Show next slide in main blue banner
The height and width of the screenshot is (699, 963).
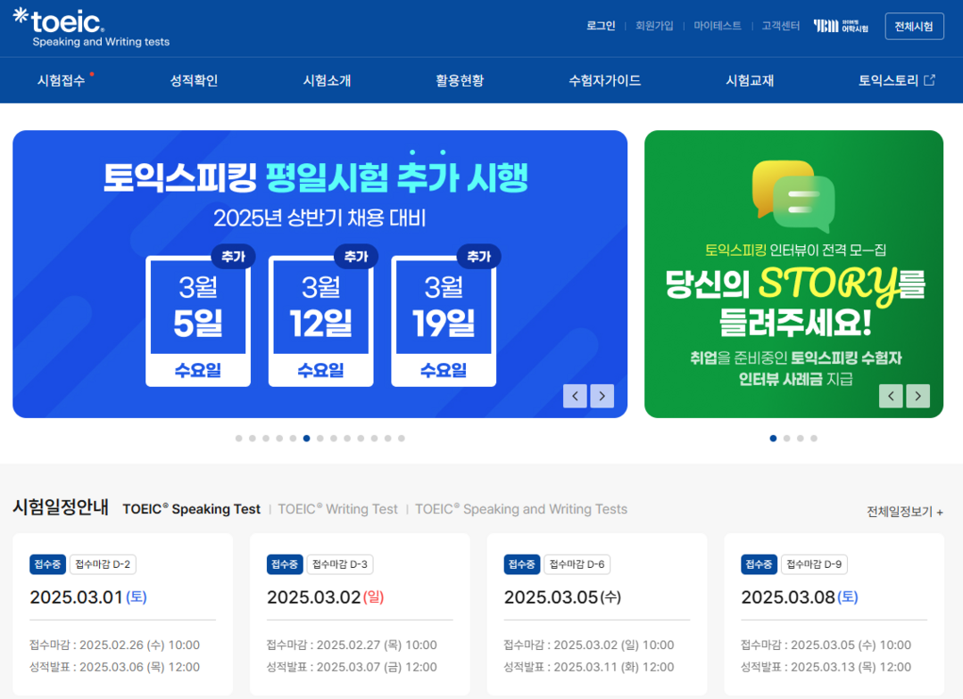point(602,396)
